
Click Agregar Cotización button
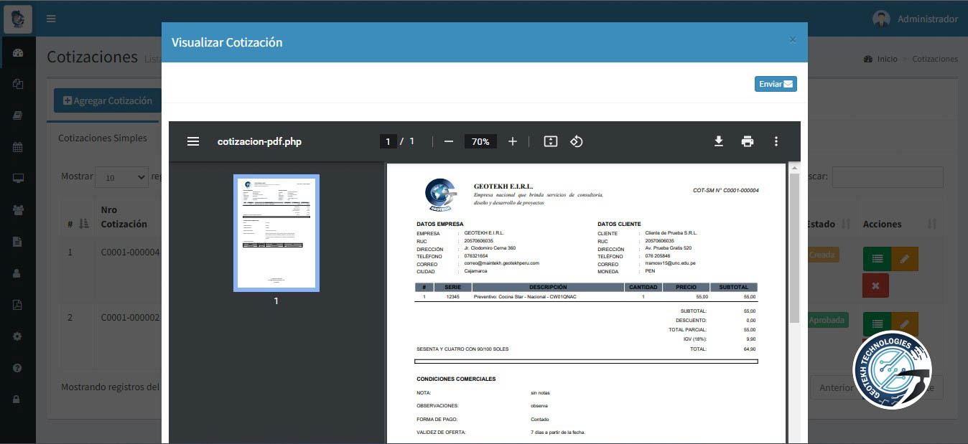(x=107, y=100)
